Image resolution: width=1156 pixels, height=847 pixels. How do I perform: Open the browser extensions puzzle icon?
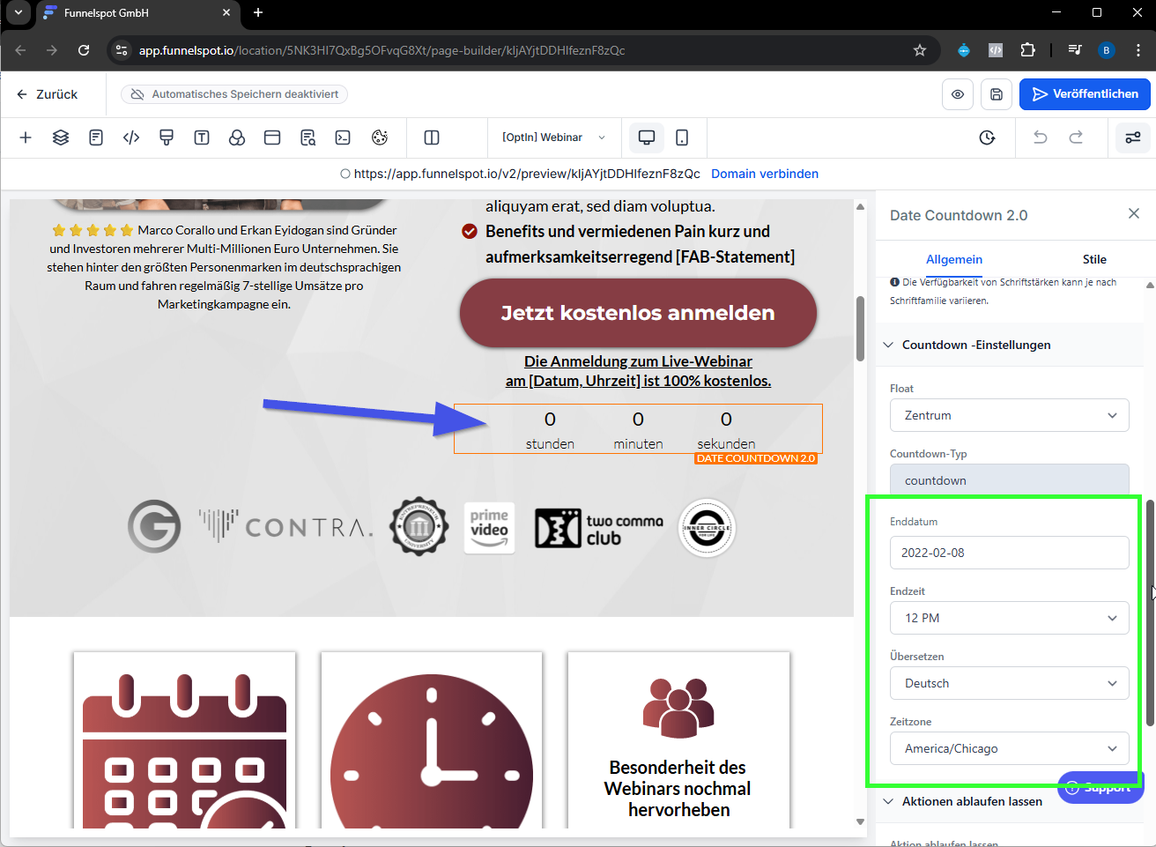coord(1027,50)
